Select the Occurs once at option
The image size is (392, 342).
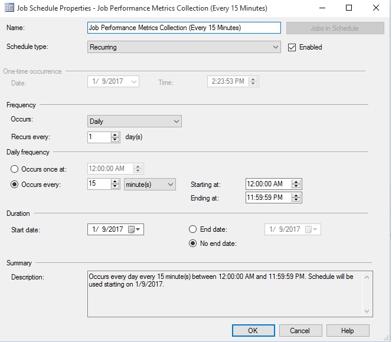15,169
